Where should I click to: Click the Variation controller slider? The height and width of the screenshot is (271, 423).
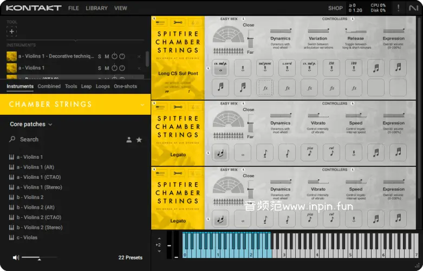(x=318, y=31)
